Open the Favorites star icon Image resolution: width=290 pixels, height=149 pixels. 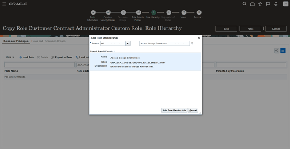260,4
